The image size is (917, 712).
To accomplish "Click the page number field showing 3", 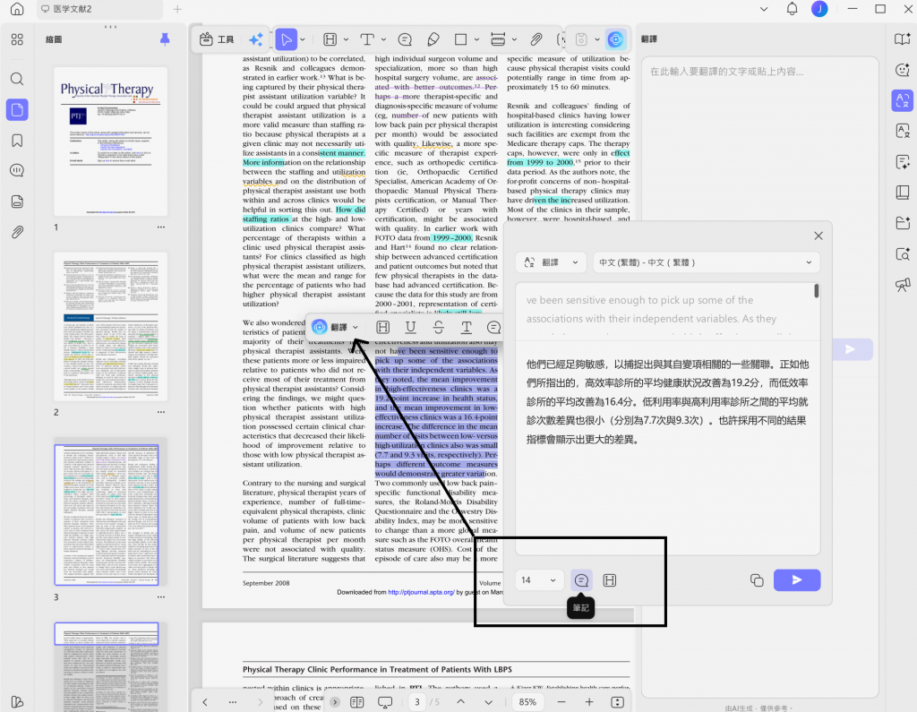I will [417, 702].
